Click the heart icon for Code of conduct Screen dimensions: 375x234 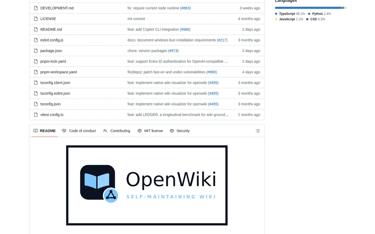[x=64, y=131]
